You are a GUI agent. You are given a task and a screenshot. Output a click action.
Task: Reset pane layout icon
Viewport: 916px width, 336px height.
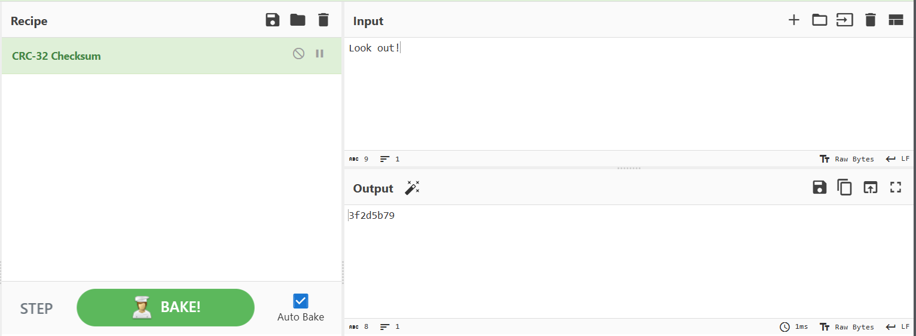pyautogui.click(x=896, y=20)
